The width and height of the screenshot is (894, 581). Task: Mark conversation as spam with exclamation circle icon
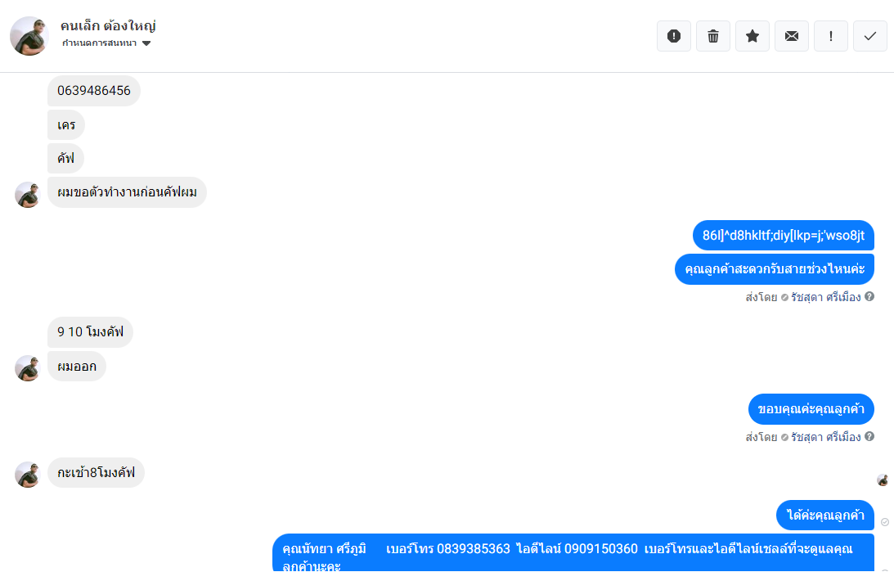(674, 36)
